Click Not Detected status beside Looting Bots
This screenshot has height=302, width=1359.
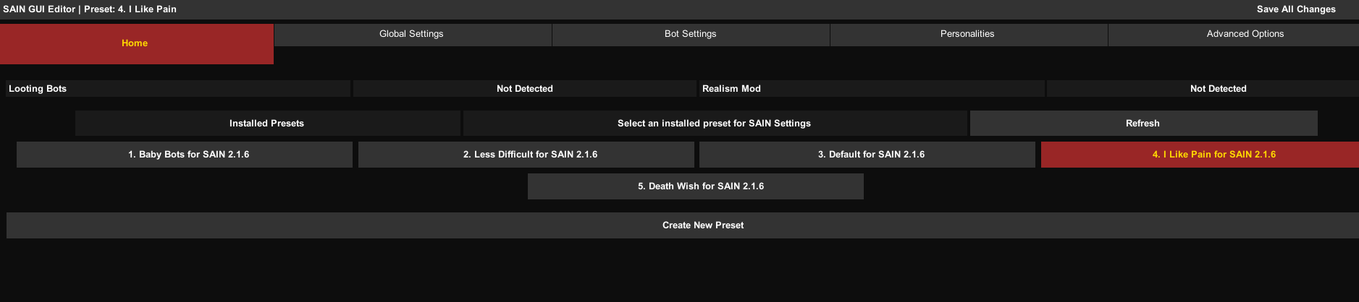coord(525,89)
